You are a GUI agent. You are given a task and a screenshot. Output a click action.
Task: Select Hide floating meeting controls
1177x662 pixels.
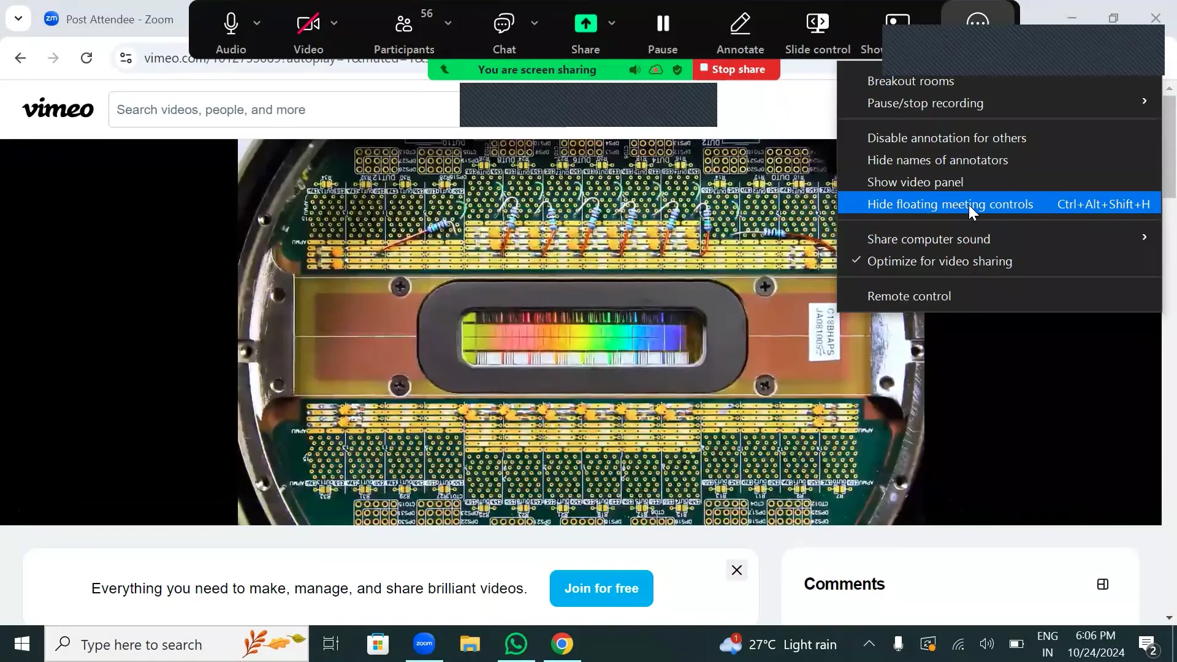click(x=950, y=204)
